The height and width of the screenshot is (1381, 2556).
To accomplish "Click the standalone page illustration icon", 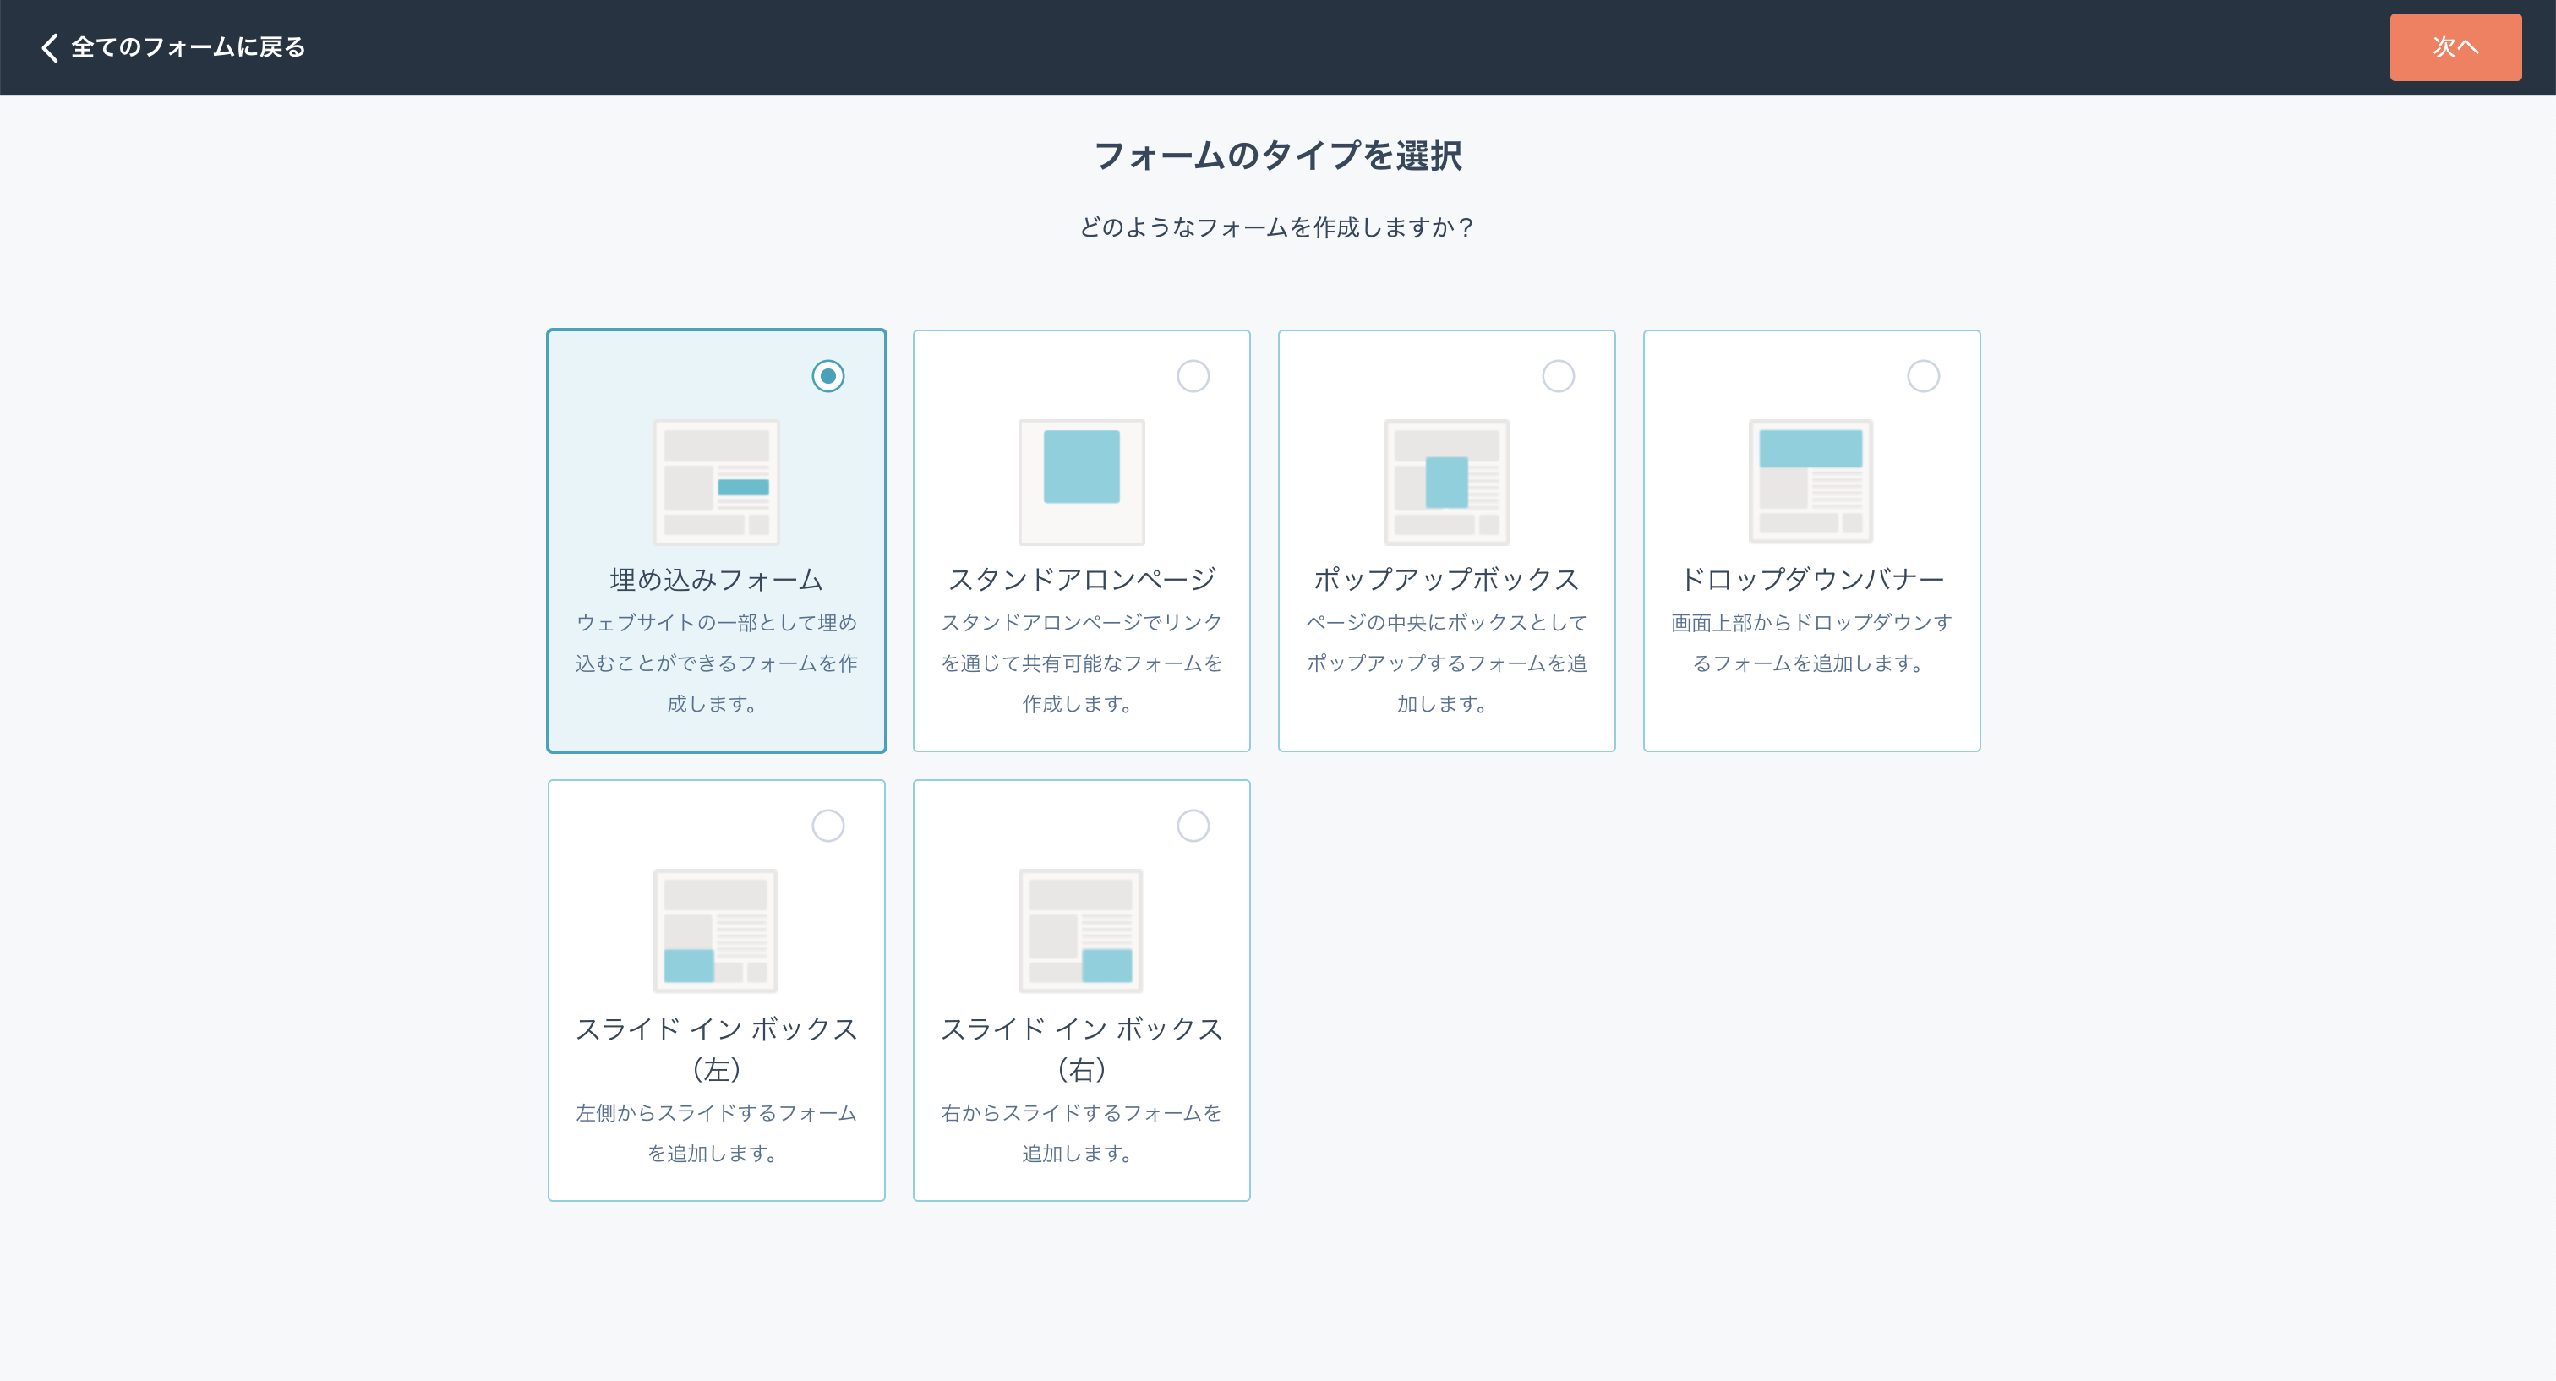I will click(1080, 482).
